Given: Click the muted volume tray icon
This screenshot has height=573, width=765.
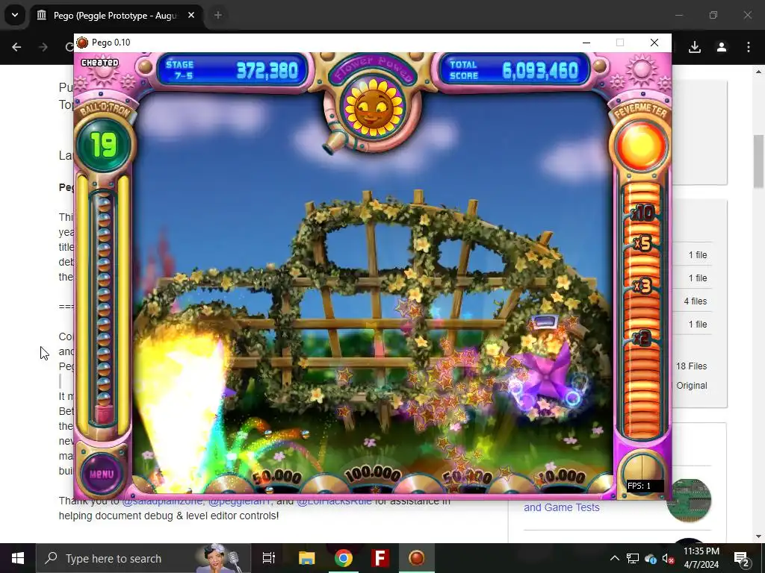Looking at the screenshot, I should (668, 558).
